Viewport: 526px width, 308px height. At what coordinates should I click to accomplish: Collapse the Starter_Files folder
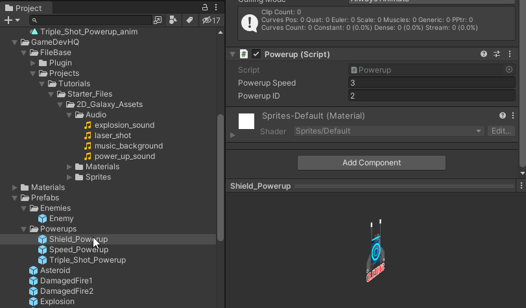(x=51, y=94)
